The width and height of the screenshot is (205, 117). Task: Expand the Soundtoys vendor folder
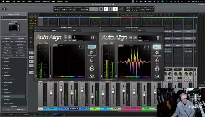click(2, 100)
